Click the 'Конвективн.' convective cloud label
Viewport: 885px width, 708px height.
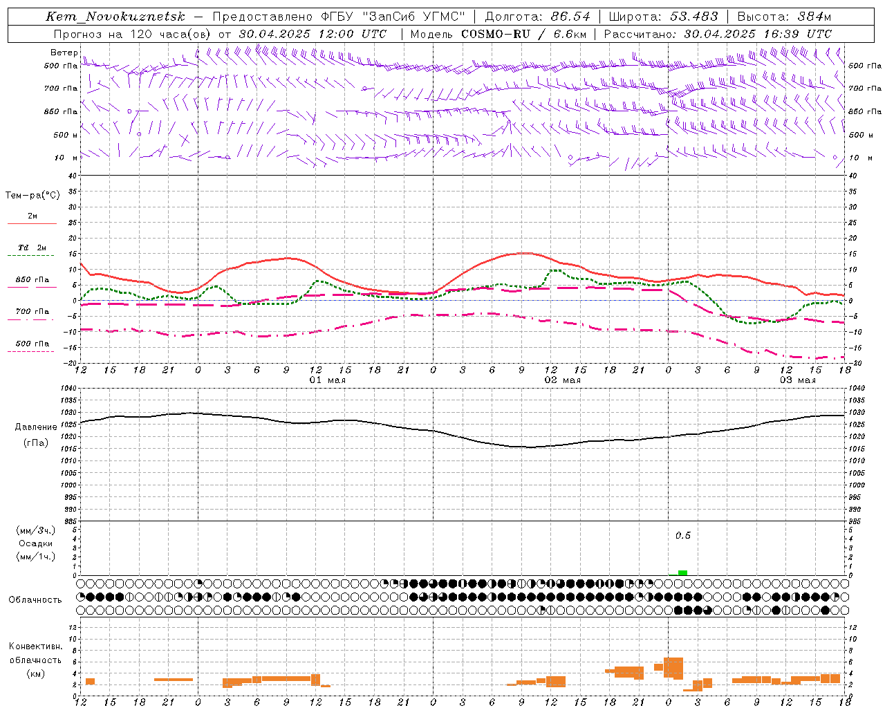pos(35,646)
